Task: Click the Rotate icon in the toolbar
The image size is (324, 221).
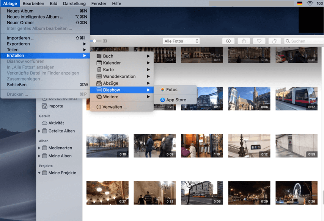Action: pos(274,41)
